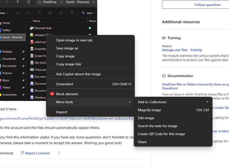Click the Name column header
229x168 pixels.
[x=37, y=21]
